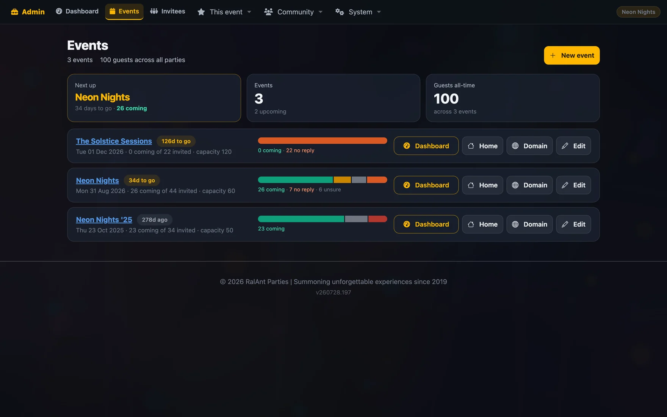Expand the Community dropdown caret
Viewport: 667px width, 417px height.
point(321,12)
